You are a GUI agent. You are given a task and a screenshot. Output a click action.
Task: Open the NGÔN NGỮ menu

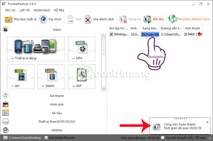click(x=42, y=10)
